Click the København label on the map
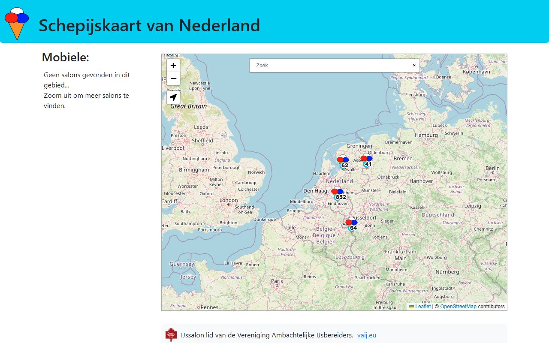Screen dimensions: 549x343 [477, 72]
